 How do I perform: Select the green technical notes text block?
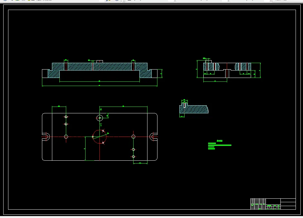pyautogui.click(x=219, y=145)
